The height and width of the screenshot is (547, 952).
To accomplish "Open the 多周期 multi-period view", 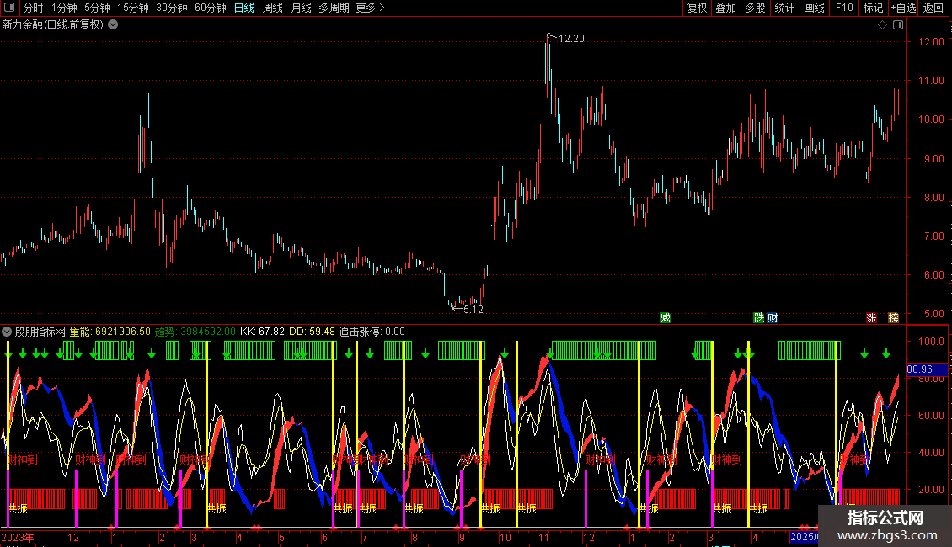I will pyautogui.click(x=334, y=8).
